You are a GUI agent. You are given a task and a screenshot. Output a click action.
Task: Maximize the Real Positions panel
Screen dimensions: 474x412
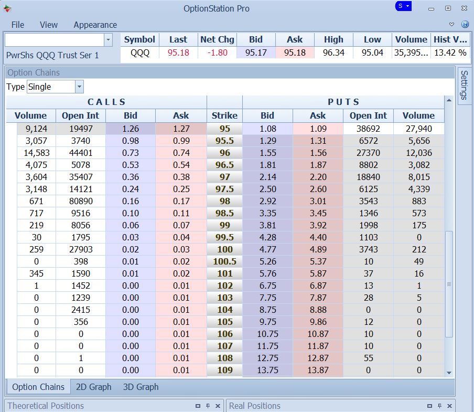[x=429, y=406]
